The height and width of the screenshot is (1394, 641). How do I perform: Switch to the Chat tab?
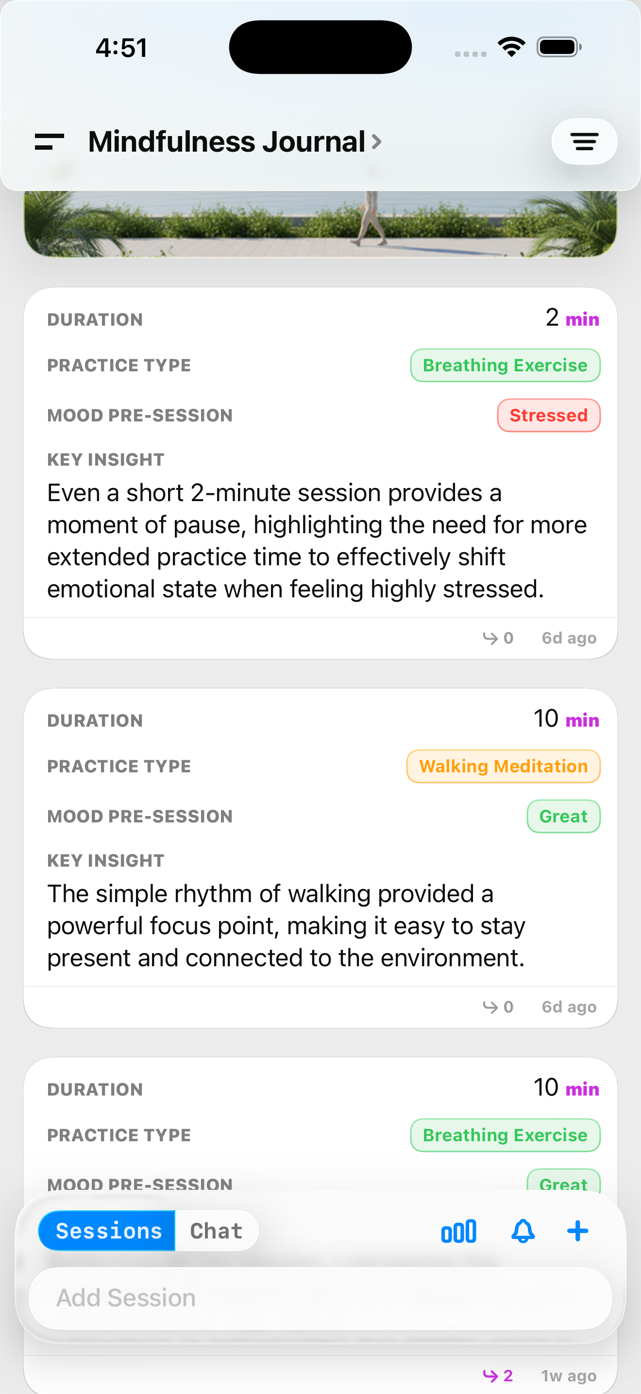pyautogui.click(x=216, y=1230)
